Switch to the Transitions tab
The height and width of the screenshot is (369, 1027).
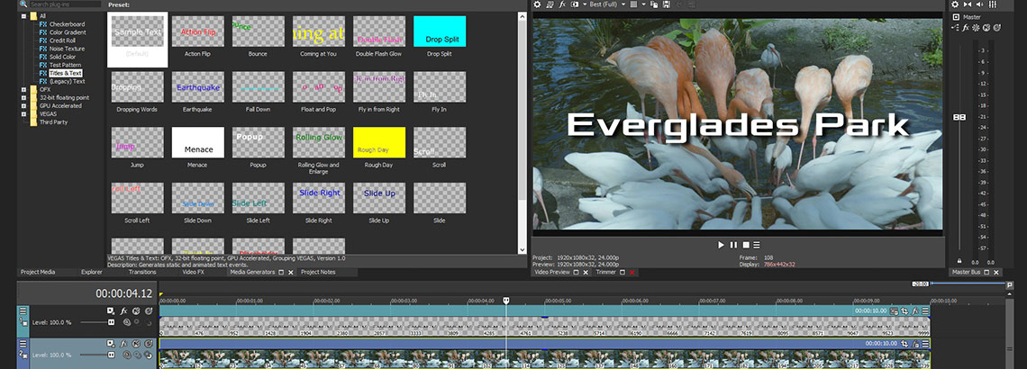[142, 272]
